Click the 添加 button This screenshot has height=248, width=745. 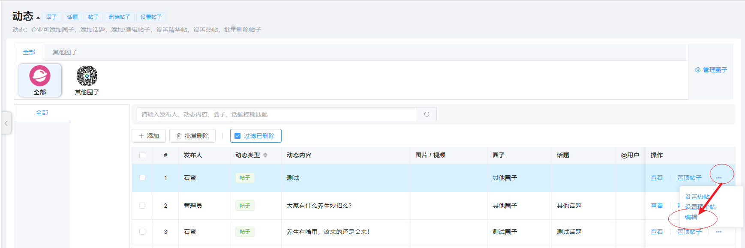coord(149,136)
